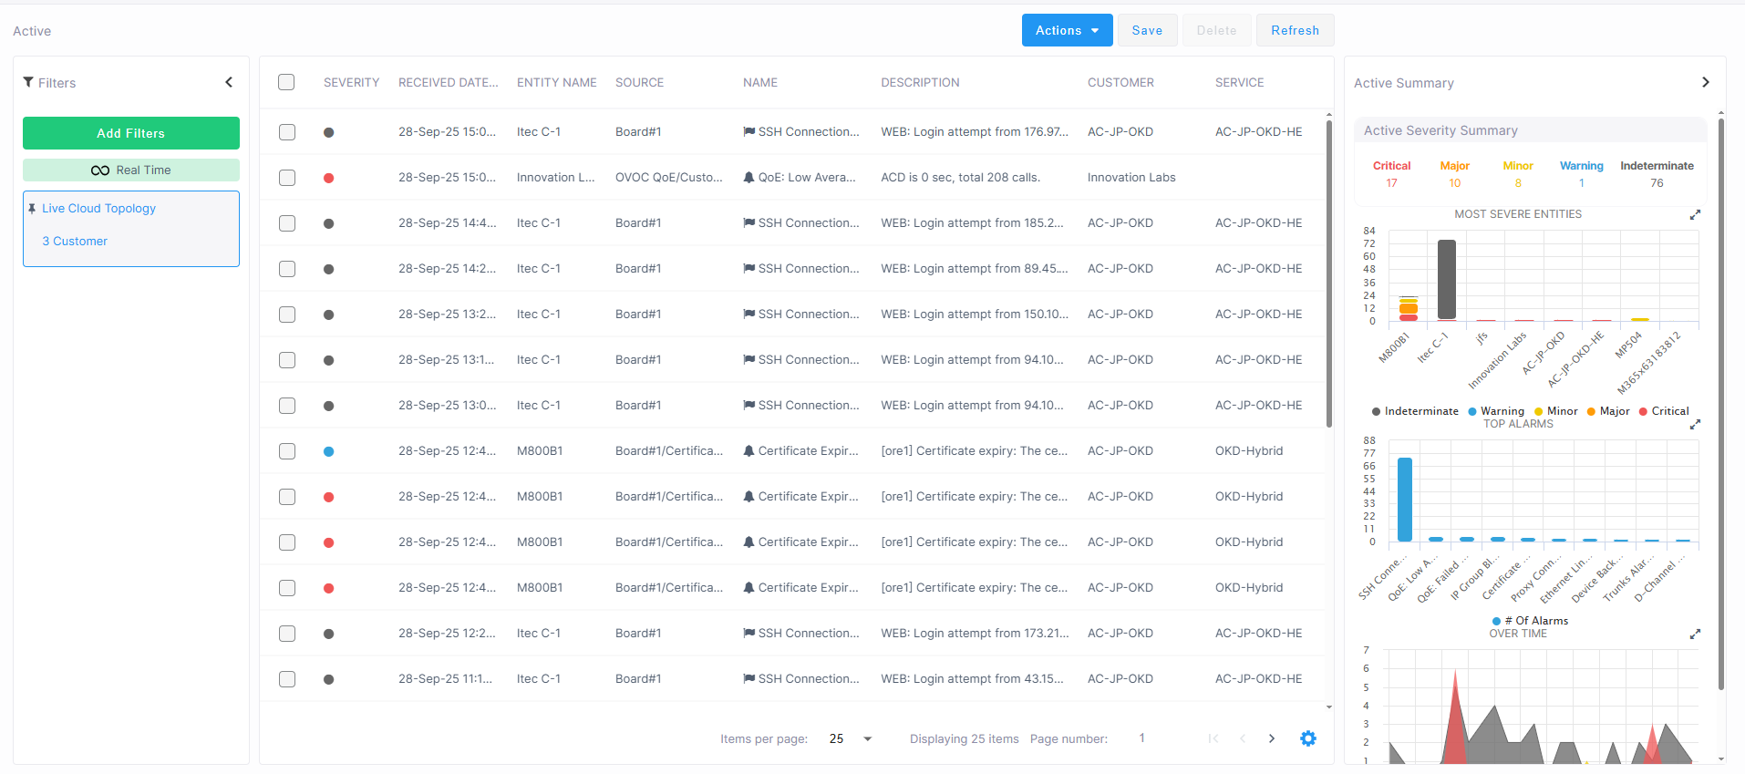Go to next page arrow

pos(1272,738)
